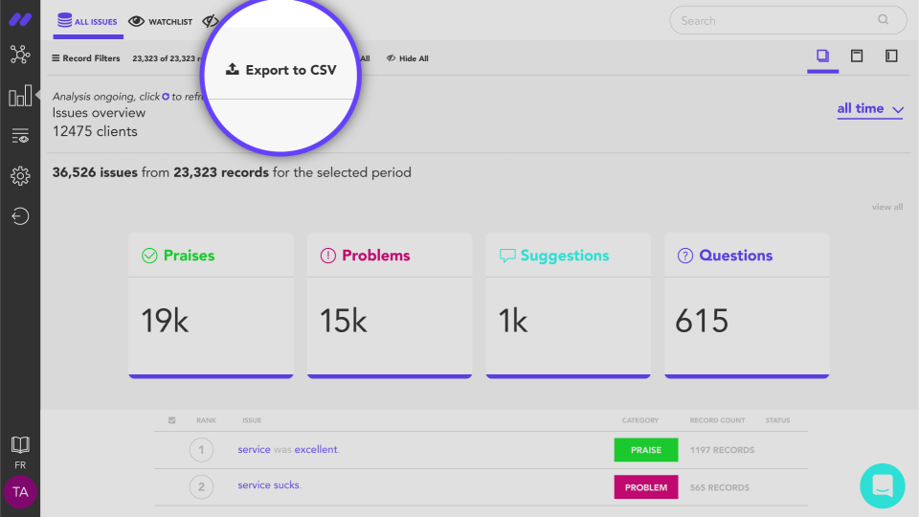Click the magnifier icon in Search
The height and width of the screenshot is (517, 919).
point(883,20)
